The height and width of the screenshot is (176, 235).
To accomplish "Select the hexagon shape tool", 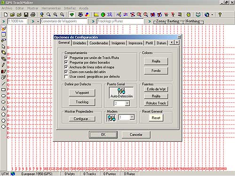I will (3, 121).
